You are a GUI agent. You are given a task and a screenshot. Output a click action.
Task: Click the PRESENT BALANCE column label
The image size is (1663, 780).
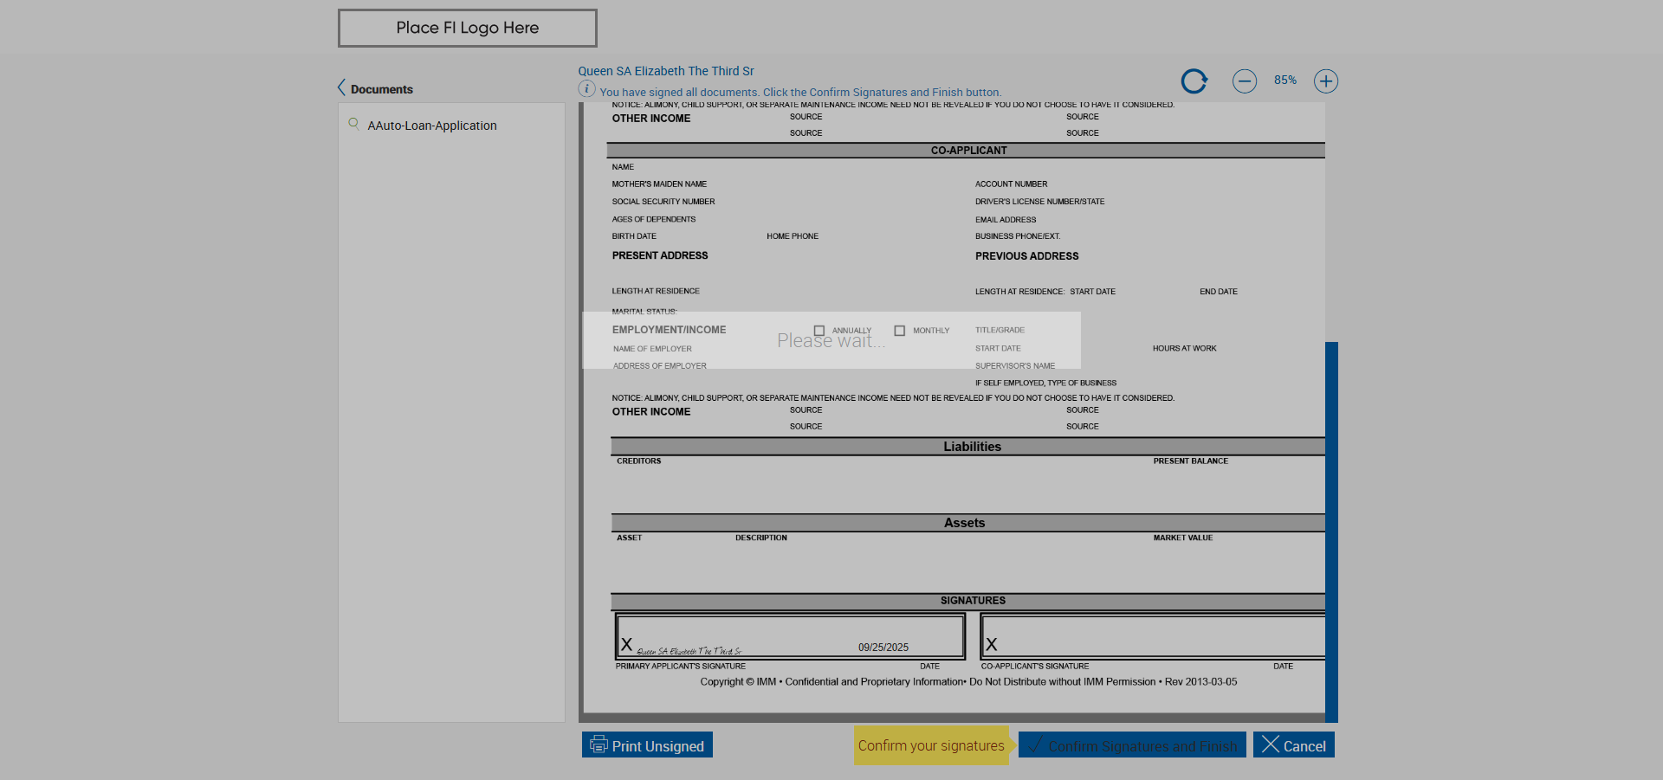click(x=1191, y=461)
